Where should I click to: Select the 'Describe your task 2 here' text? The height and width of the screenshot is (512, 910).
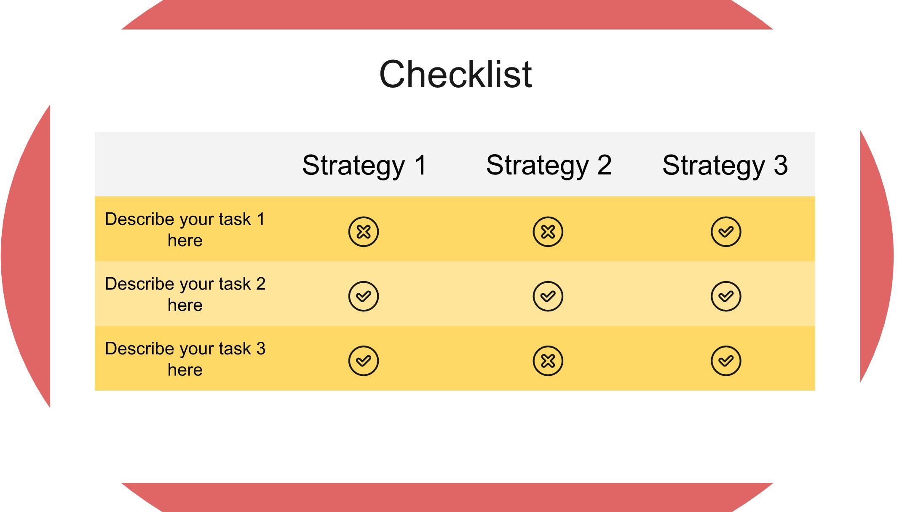click(185, 294)
